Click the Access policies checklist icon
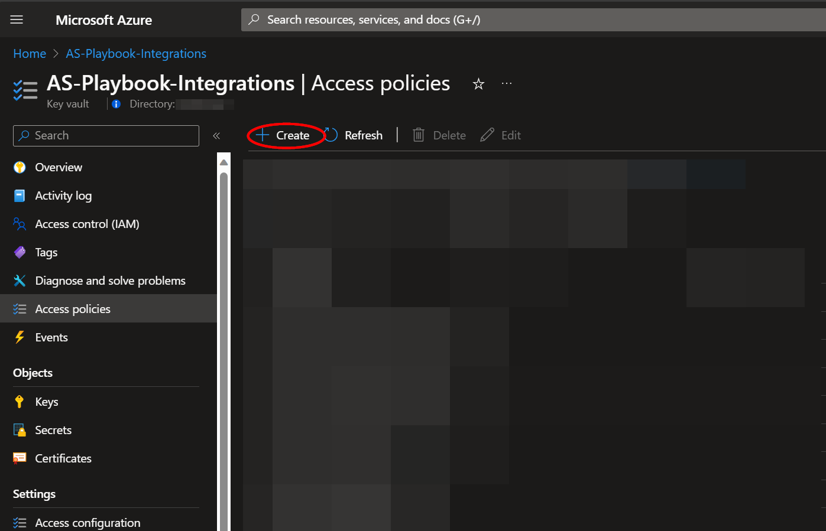The width and height of the screenshot is (826, 531). [20, 309]
